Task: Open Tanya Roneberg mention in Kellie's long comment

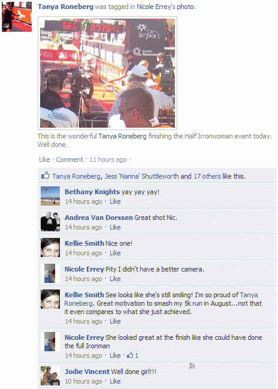Action: pyautogui.click(x=161, y=299)
